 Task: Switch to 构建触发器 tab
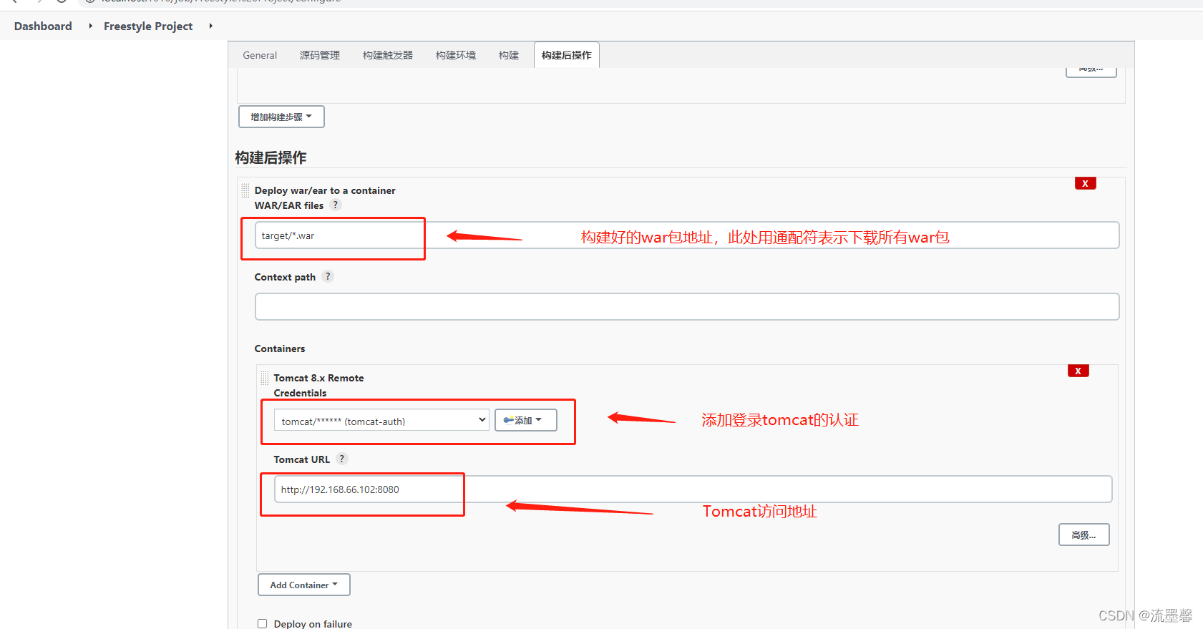388,55
